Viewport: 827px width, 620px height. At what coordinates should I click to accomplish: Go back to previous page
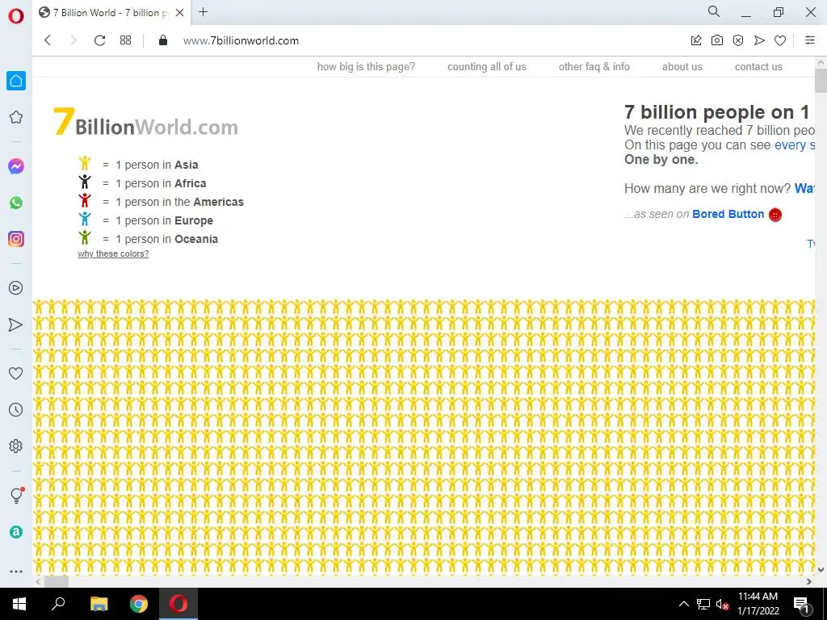click(x=48, y=40)
